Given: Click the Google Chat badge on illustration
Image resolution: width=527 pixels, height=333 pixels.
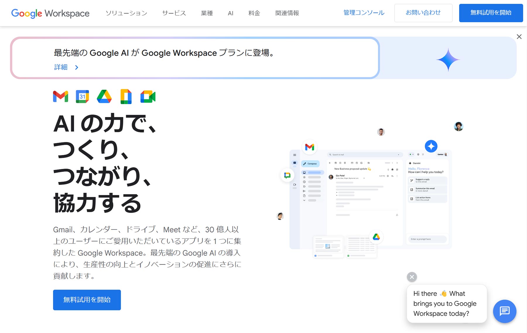Looking at the screenshot, I should click(x=287, y=175).
